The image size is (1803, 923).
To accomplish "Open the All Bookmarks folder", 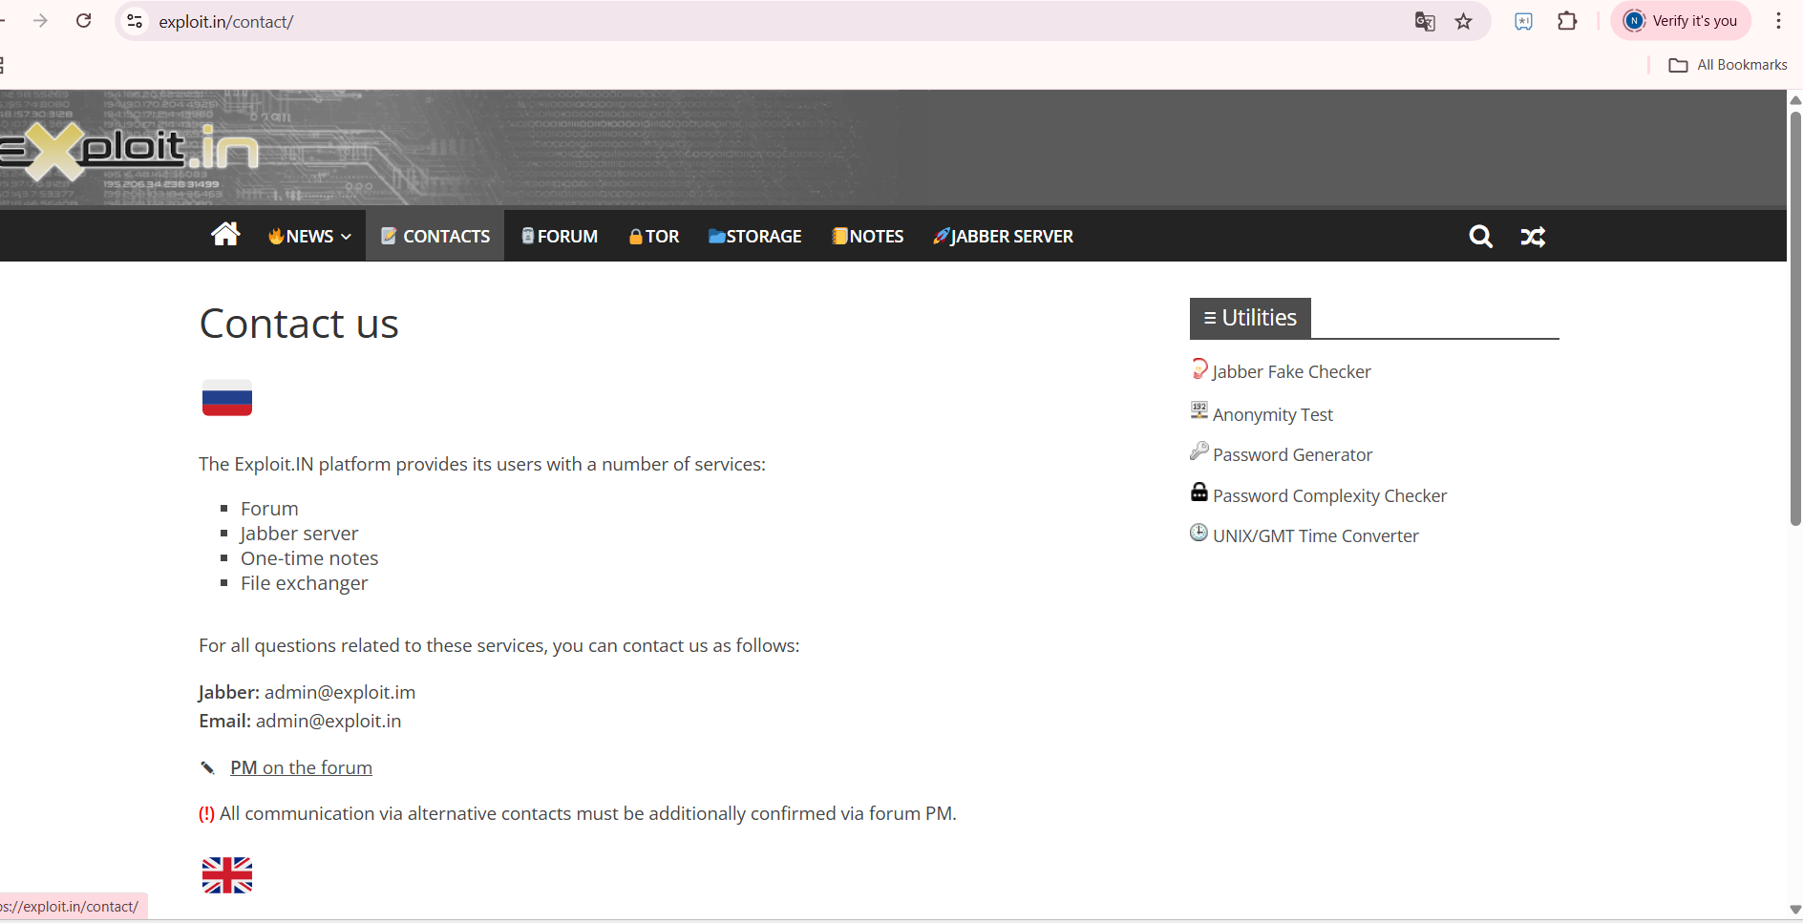I will (x=1728, y=65).
